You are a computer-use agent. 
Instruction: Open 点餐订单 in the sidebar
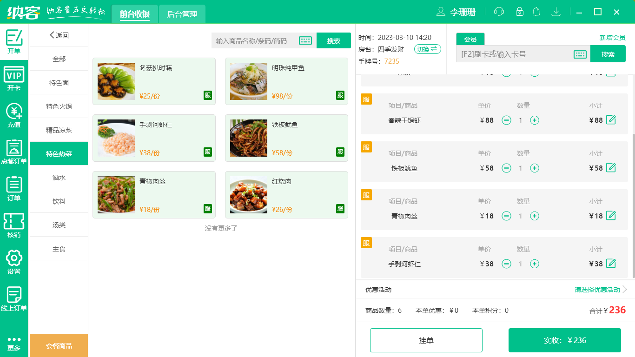(x=14, y=152)
